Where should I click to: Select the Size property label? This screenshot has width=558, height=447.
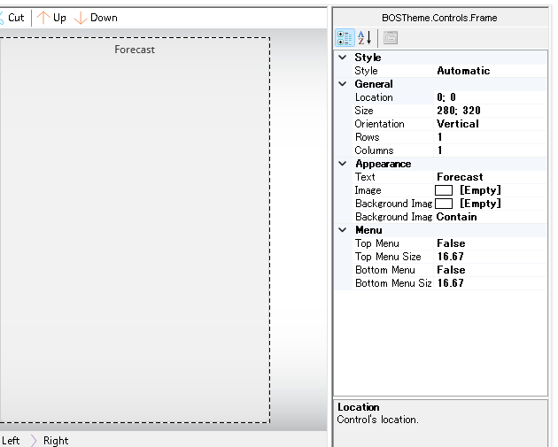click(364, 111)
